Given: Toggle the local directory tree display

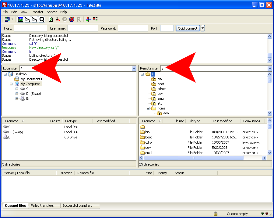Looking at the screenshot, I should pos(28,19).
